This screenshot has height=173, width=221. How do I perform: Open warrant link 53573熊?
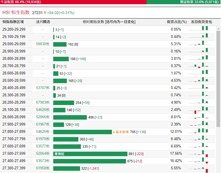[x=43, y=161]
